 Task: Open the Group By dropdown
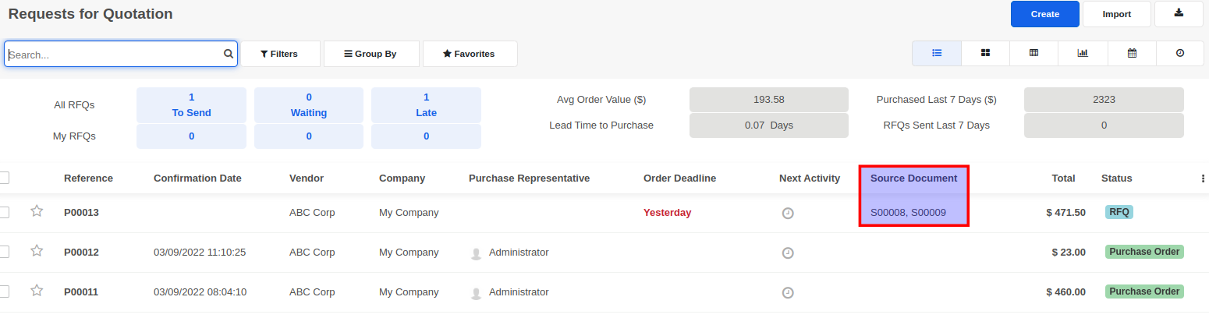point(370,54)
